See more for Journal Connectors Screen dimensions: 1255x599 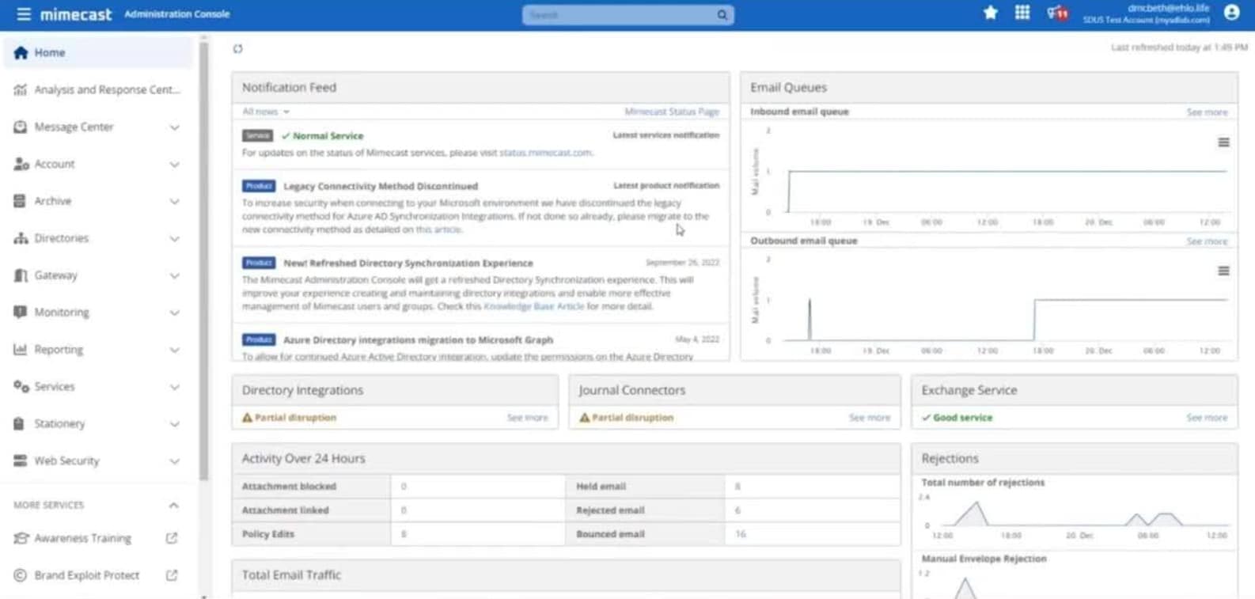tap(869, 418)
